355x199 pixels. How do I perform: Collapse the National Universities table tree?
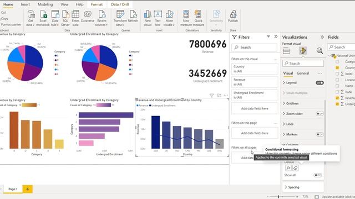[x=329, y=55]
